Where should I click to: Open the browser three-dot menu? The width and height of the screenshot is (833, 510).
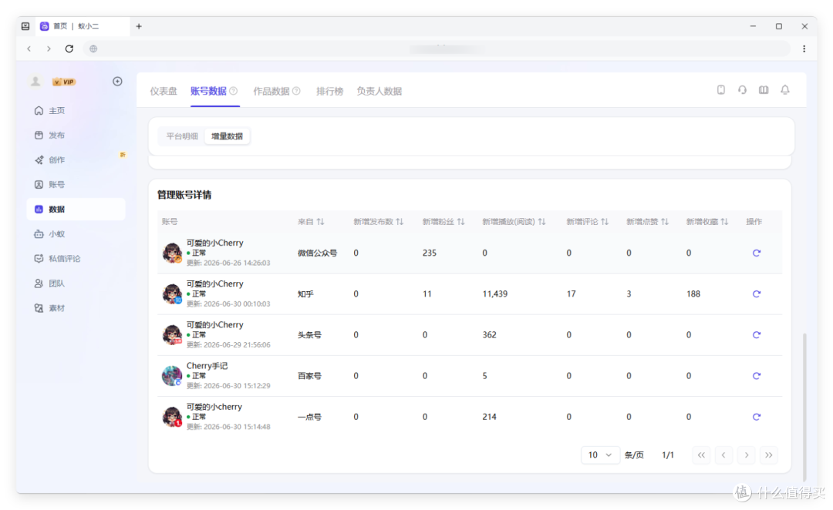pyautogui.click(x=804, y=49)
